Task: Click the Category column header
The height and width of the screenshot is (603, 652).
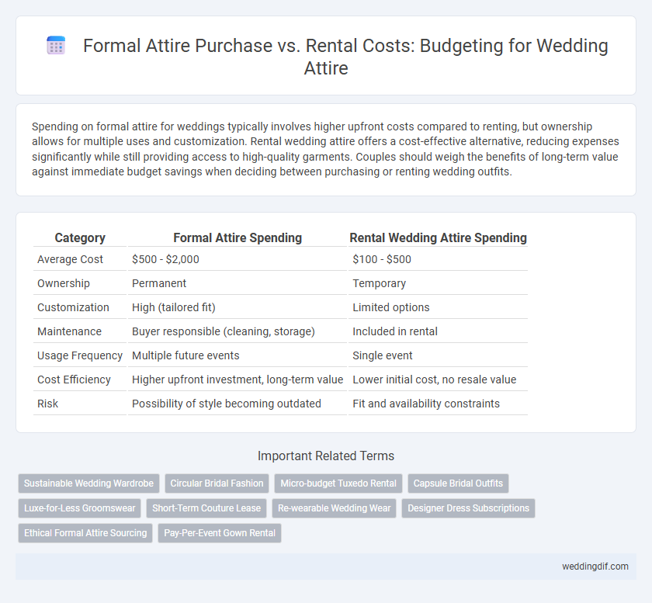Action: click(x=80, y=237)
